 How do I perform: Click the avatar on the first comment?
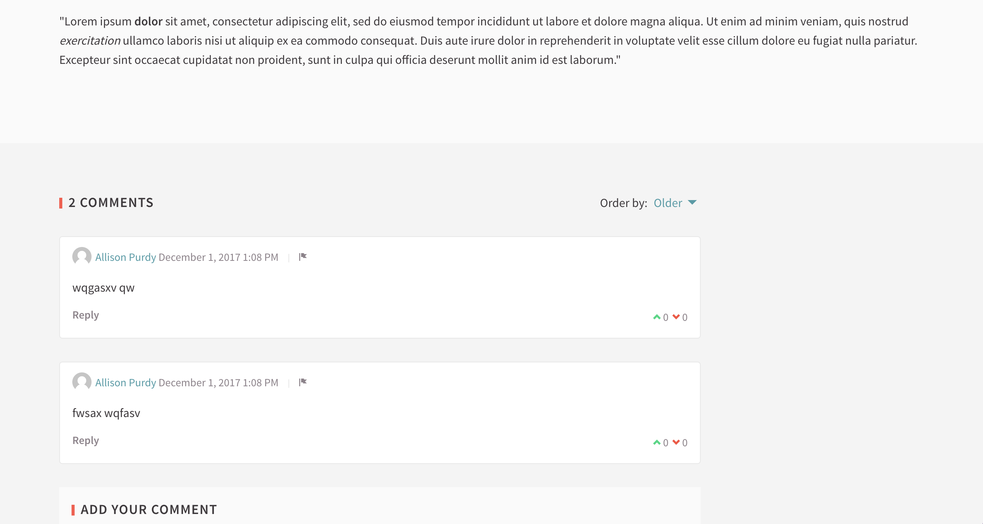81,257
